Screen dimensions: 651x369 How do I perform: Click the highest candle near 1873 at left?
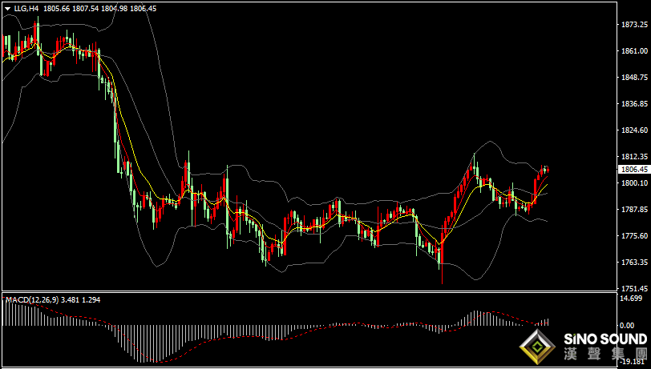click(36, 32)
